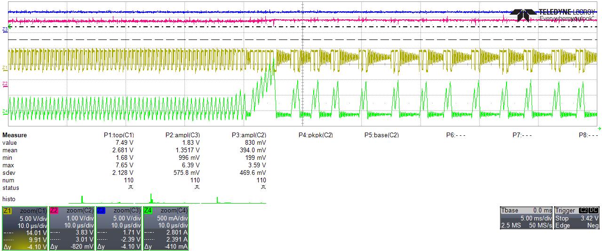The height and width of the screenshot is (251, 602).
Task: Click the Z4 500 mA/div scale value
Action: pyautogui.click(x=171, y=219)
